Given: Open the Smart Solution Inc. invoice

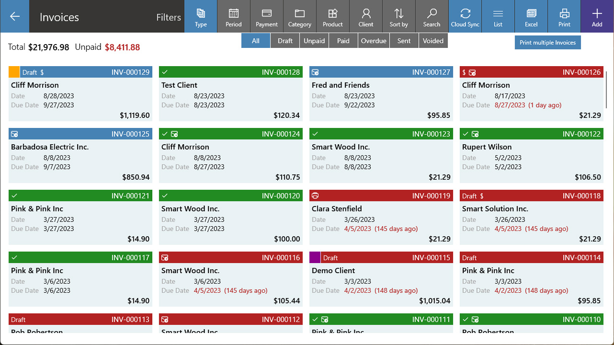Looking at the screenshot, I should click(x=531, y=217).
